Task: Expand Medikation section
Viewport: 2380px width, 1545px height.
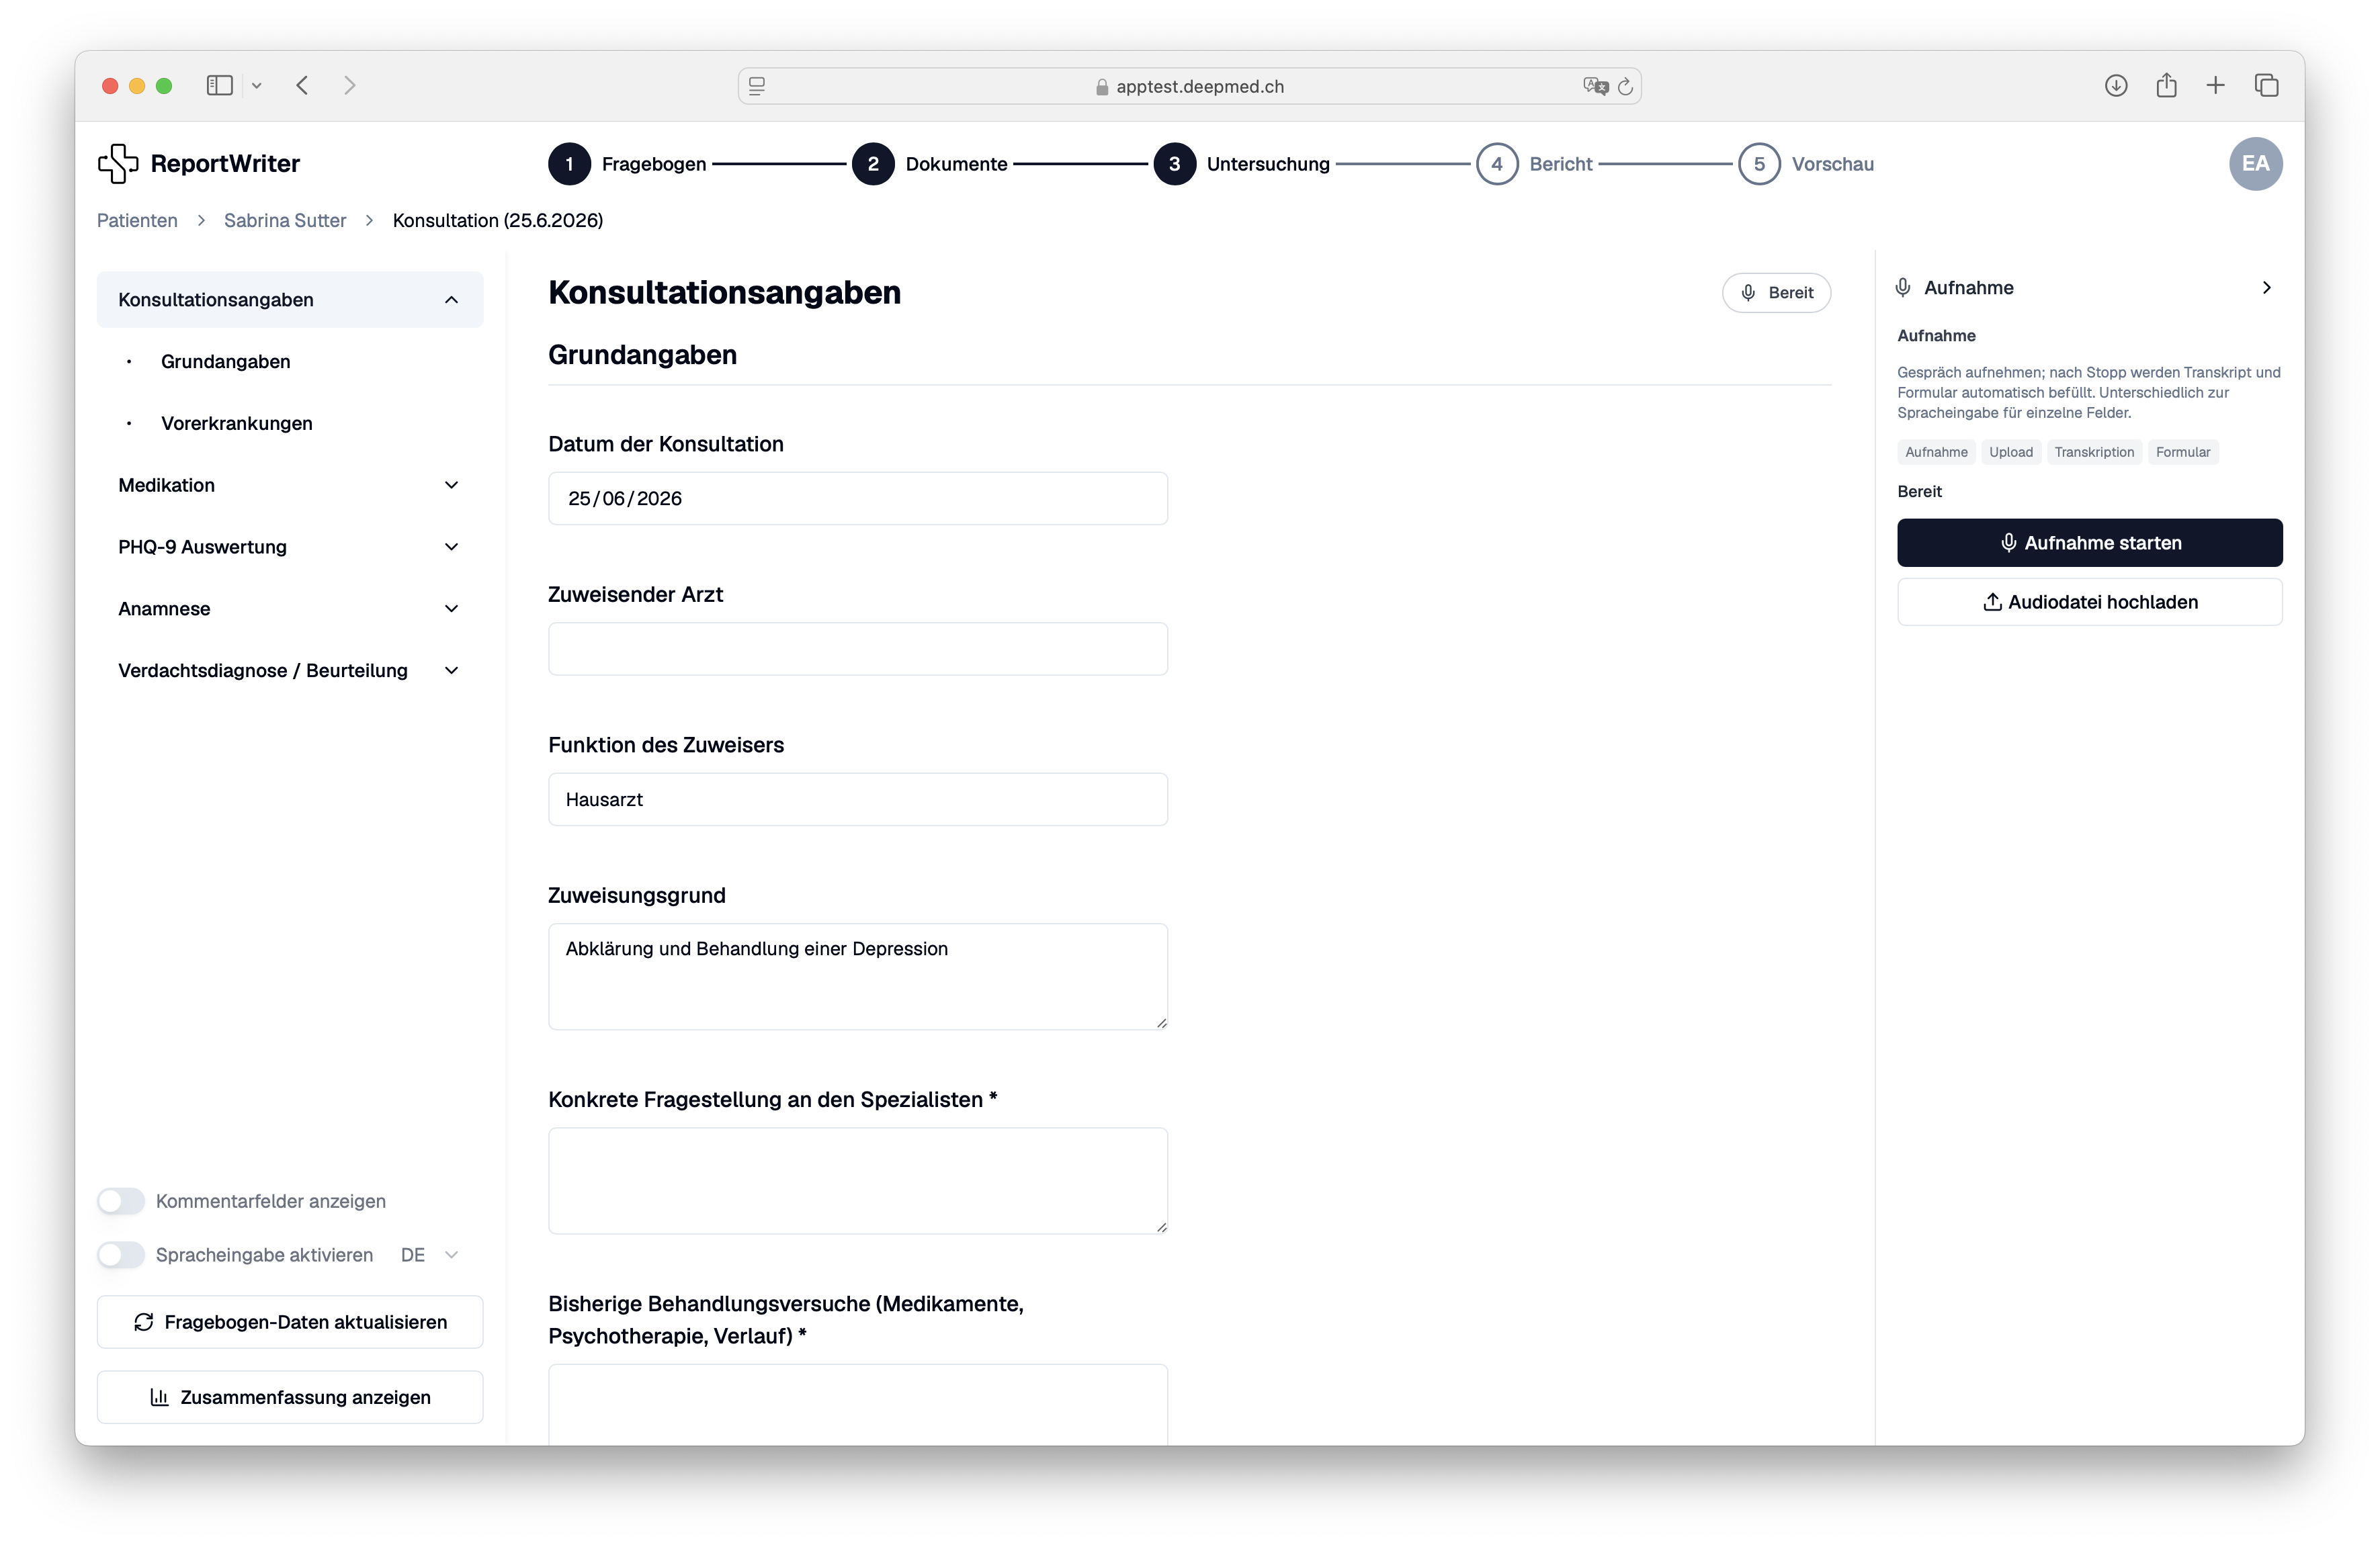Action: point(290,485)
